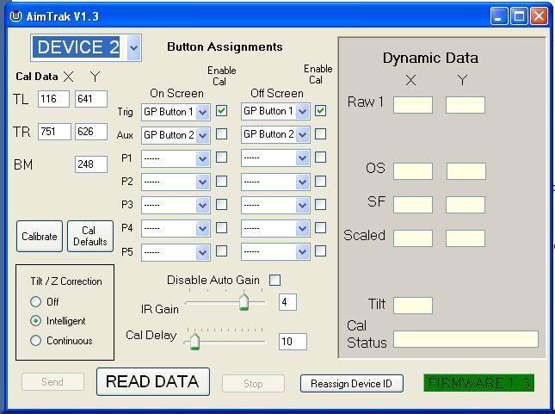Click Reassign Device ID button
The image size is (555, 414).
click(x=351, y=384)
